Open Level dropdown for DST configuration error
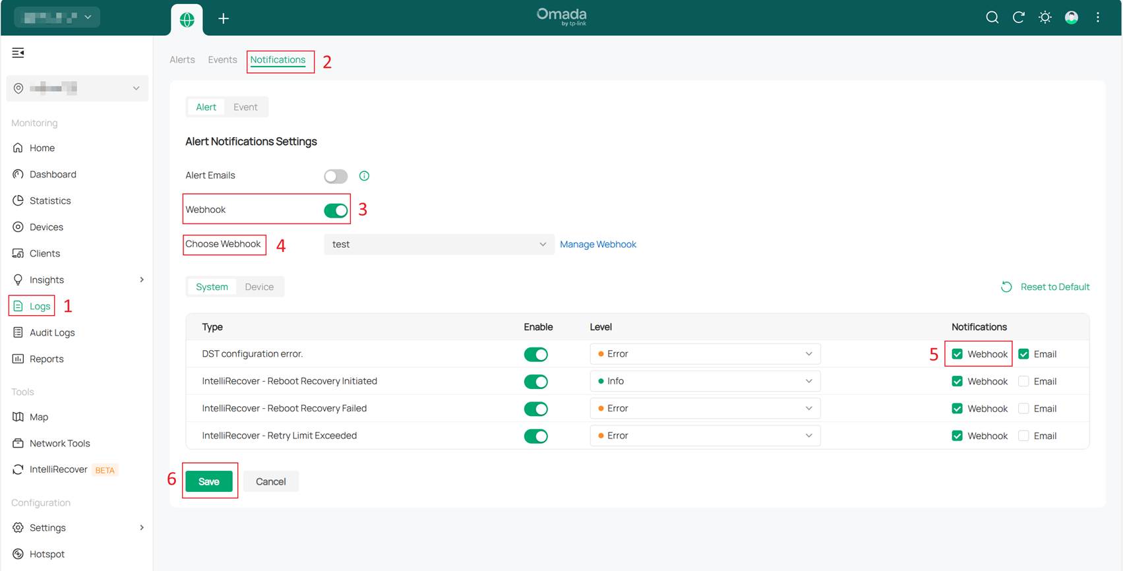Viewport: 1123px width, 571px height. (x=705, y=354)
